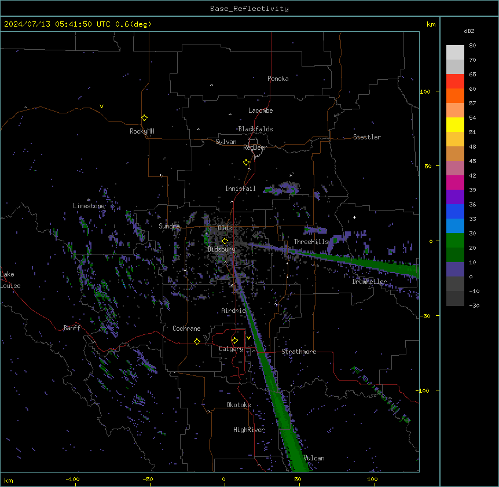Click the Cochrane town label
This screenshot has width=499, height=487.
click(x=186, y=329)
